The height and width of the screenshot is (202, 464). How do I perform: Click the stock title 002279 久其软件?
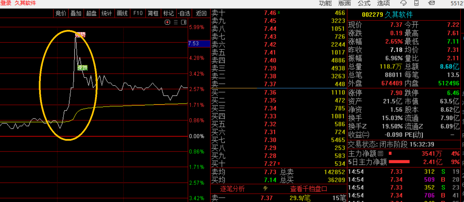tap(387, 15)
